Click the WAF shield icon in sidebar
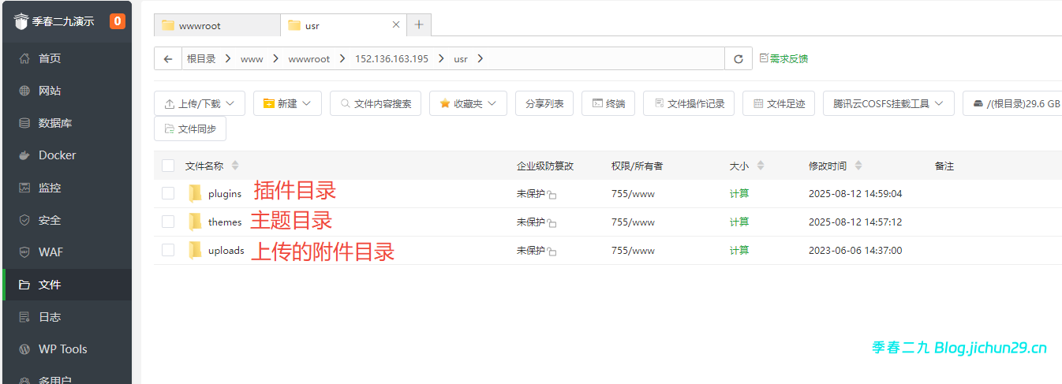This screenshot has height=384, width=1062. pos(24,252)
